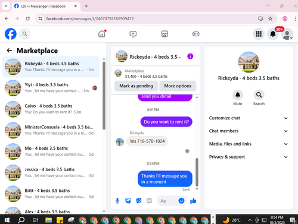Open Task View on taskbar
This screenshot has height=224, width=298.
click(35, 220)
